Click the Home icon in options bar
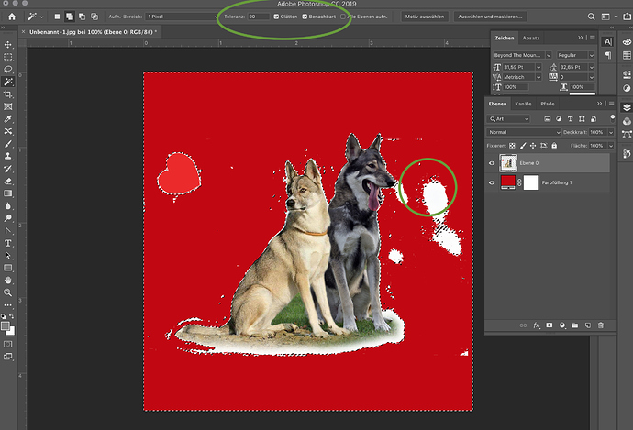Viewport: 633px width, 430px height. click(x=11, y=17)
